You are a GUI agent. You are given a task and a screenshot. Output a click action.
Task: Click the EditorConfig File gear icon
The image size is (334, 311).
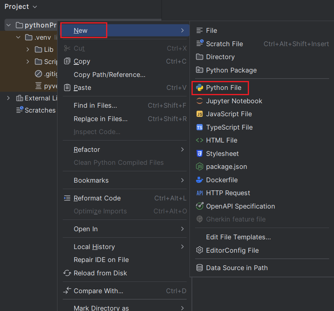point(200,250)
